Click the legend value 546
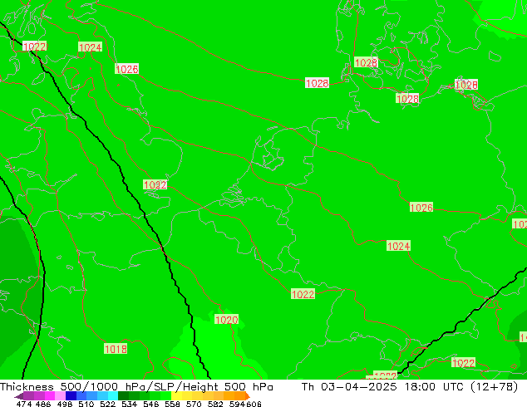This screenshot has width=527, height=407. point(150,404)
